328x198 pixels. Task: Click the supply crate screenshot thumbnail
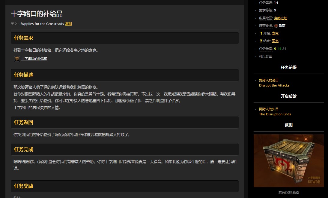[x=288, y=160]
